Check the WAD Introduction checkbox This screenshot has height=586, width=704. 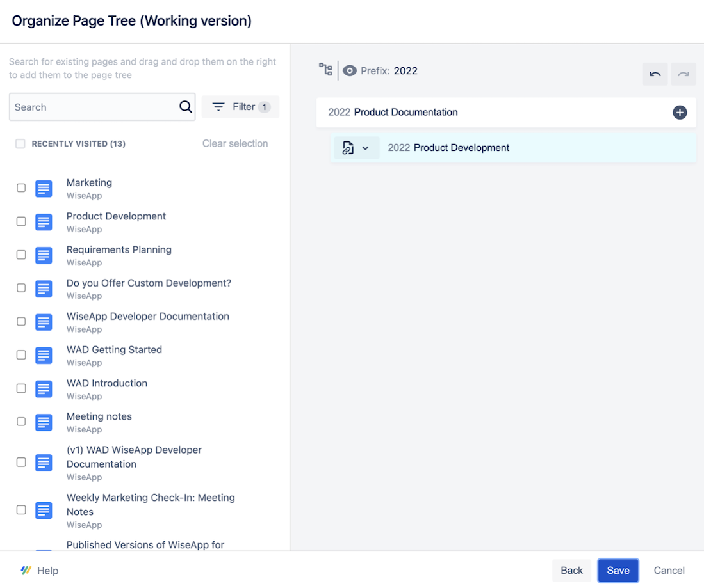[x=20, y=389]
